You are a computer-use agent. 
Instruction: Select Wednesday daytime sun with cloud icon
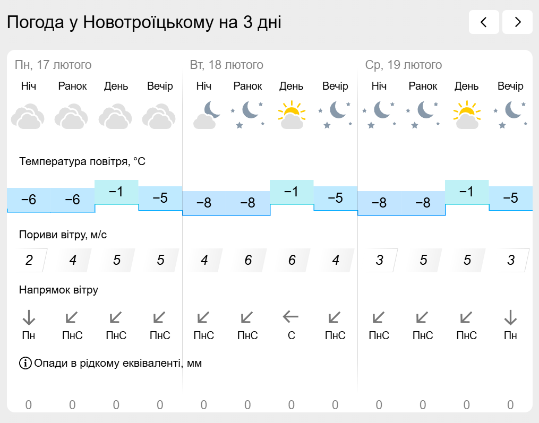pos(467,115)
